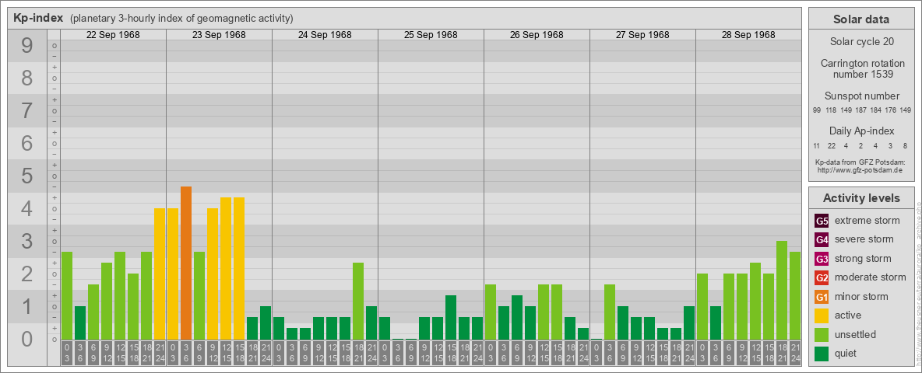
Task: Click the 28 Sep 1968 date header
Action: click(x=748, y=35)
